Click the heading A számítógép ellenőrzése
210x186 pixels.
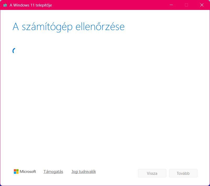(68, 27)
